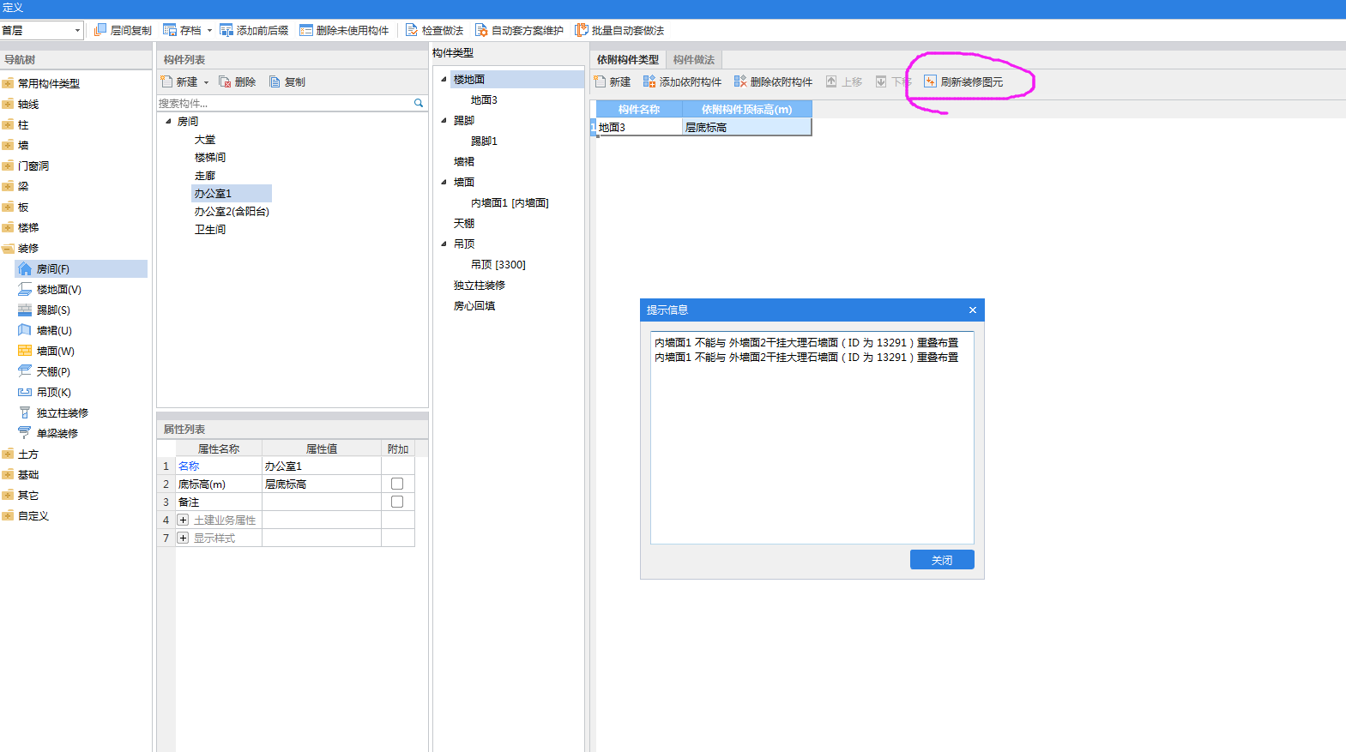The image size is (1346, 752).
Task: Toggle 附加 checkbox for 备注 row
Action: (x=397, y=502)
